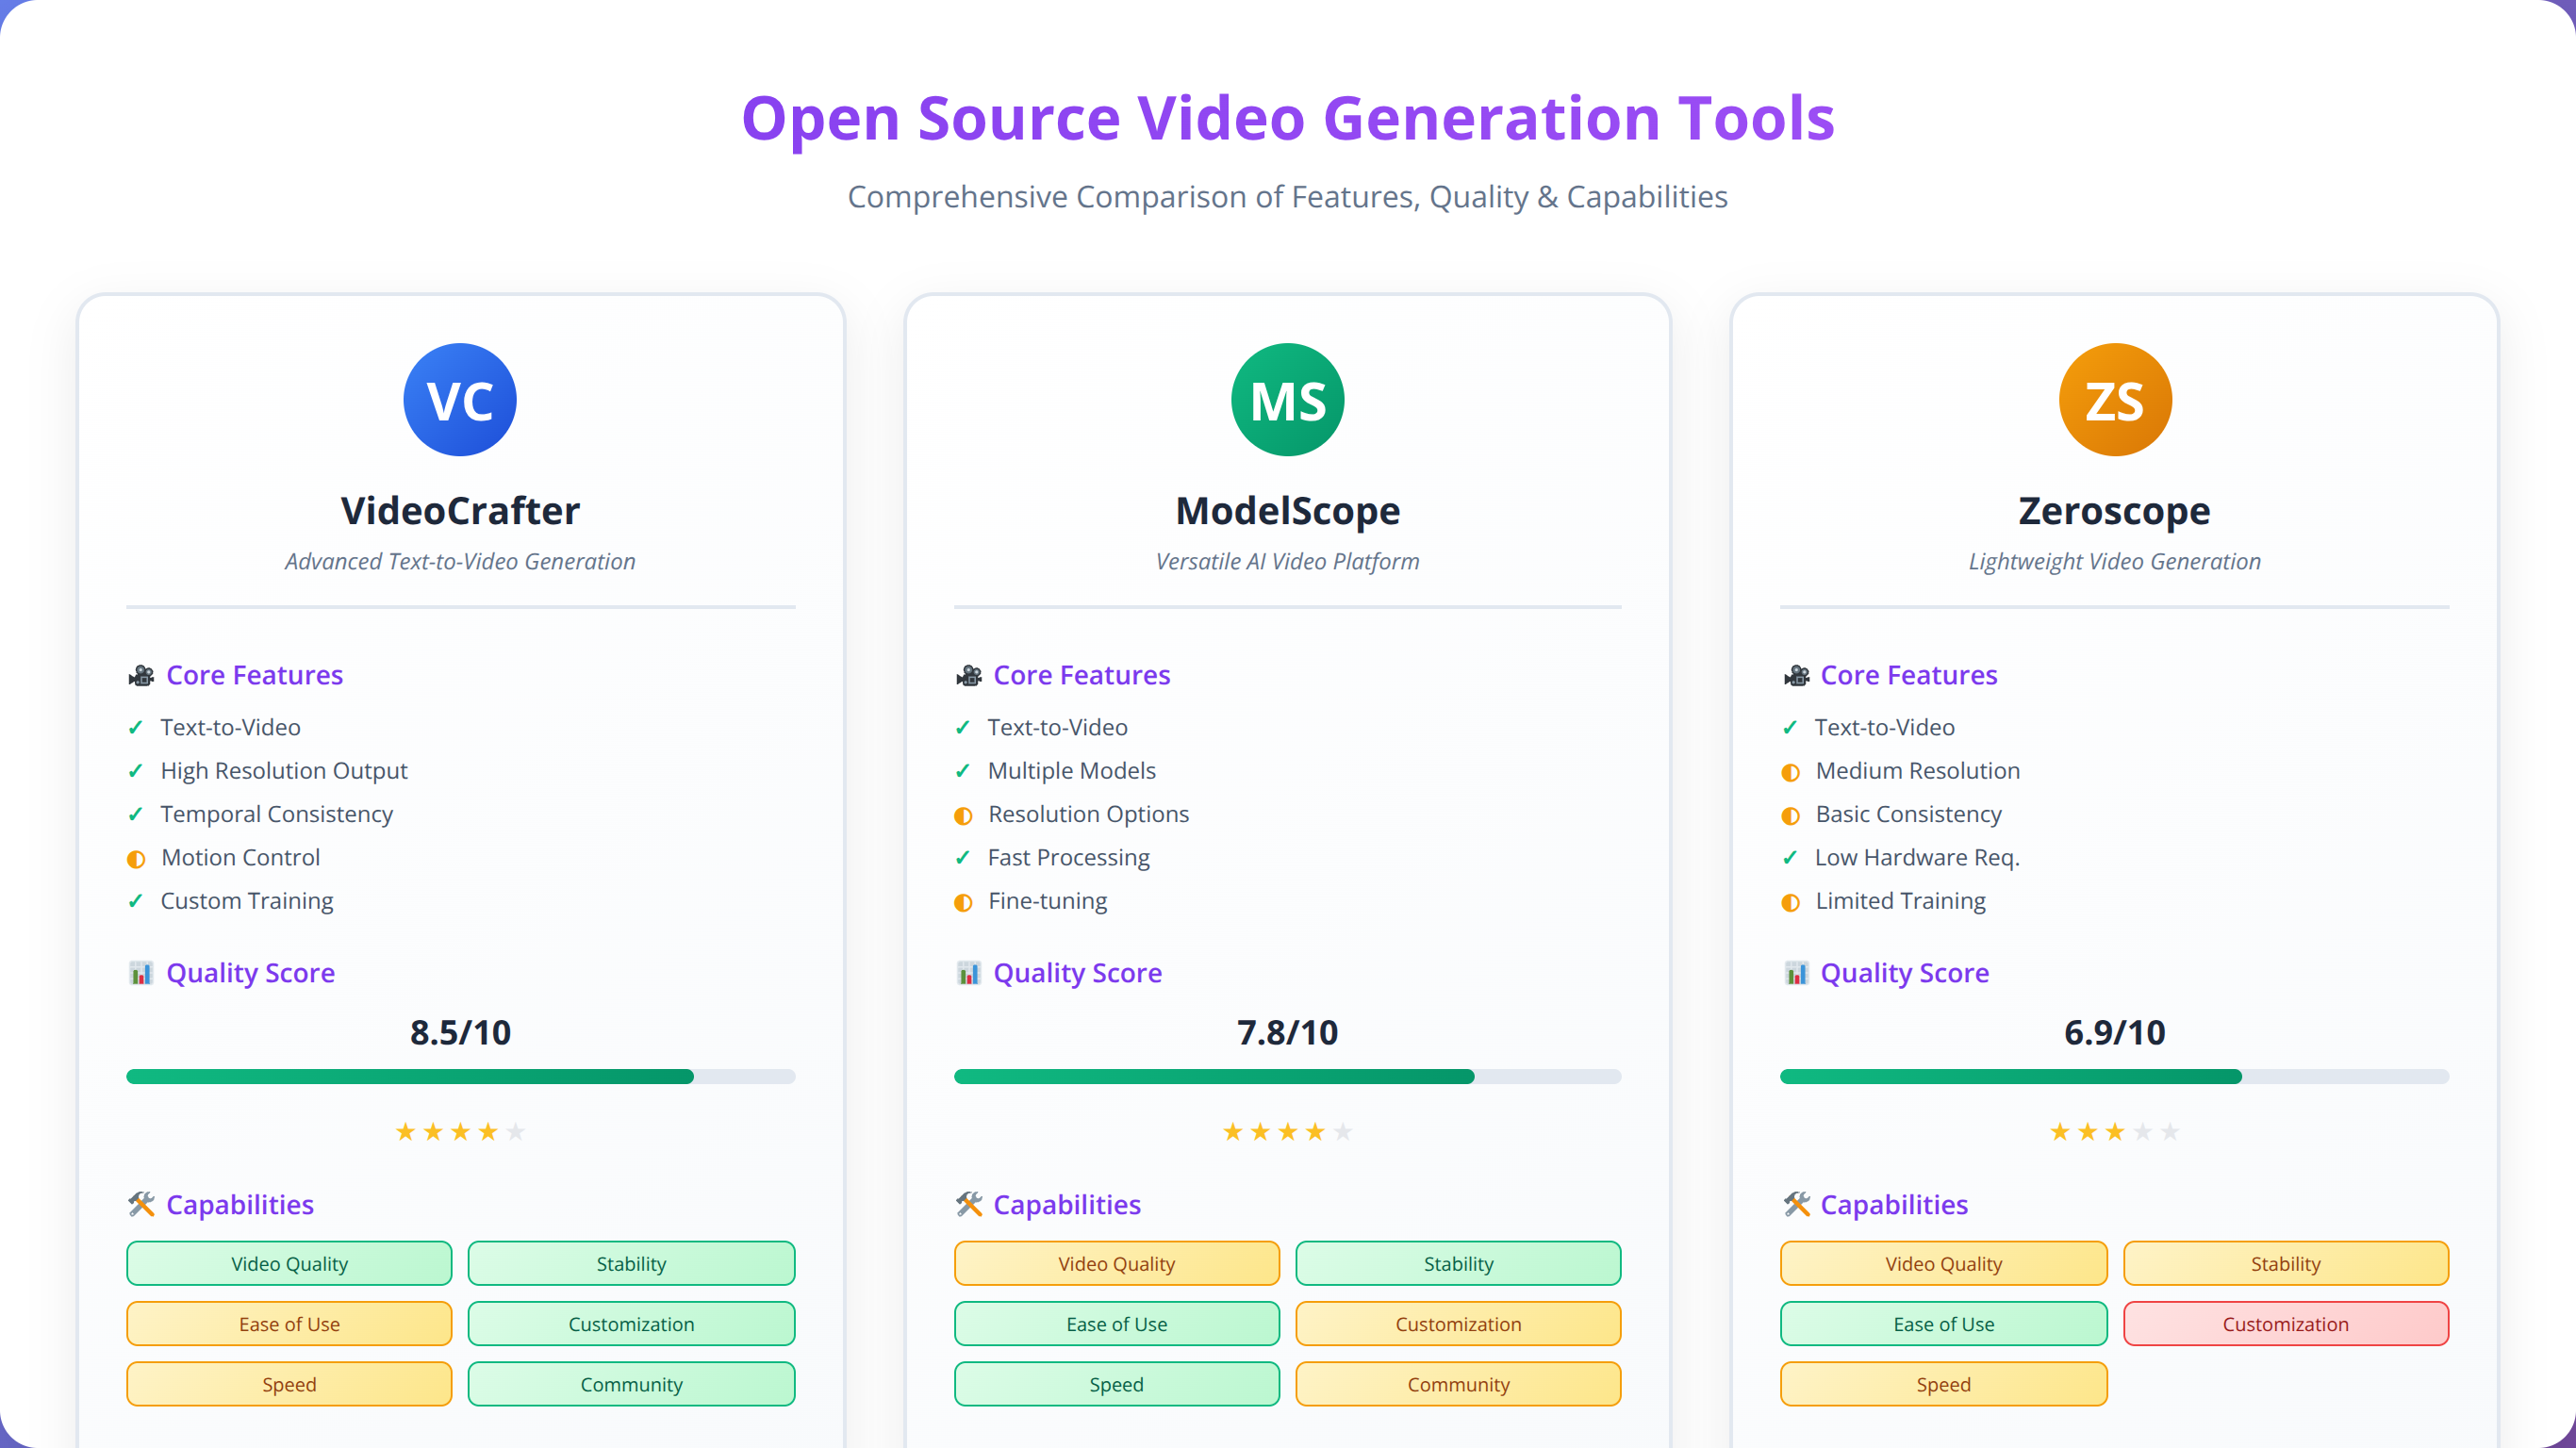Click the tools icon beside Zeroscope Capabilities
This screenshot has width=2576, height=1448.
click(1796, 1205)
